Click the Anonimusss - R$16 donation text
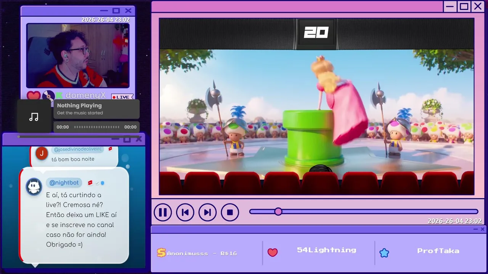Image resolution: width=488 pixels, height=274 pixels. coord(202,253)
